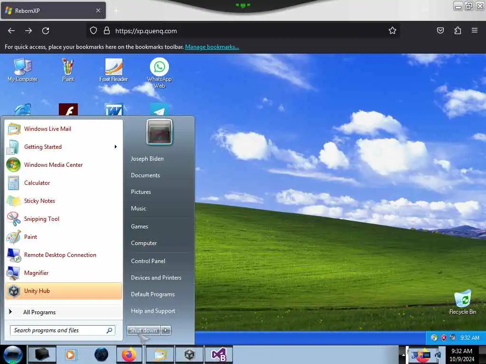Go back in the browser
The width and height of the screenshot is (486, 364).
(x=11, y=31)
